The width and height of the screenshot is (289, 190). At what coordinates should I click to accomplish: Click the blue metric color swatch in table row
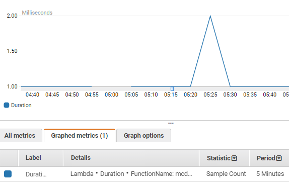(x=8, y=174)
